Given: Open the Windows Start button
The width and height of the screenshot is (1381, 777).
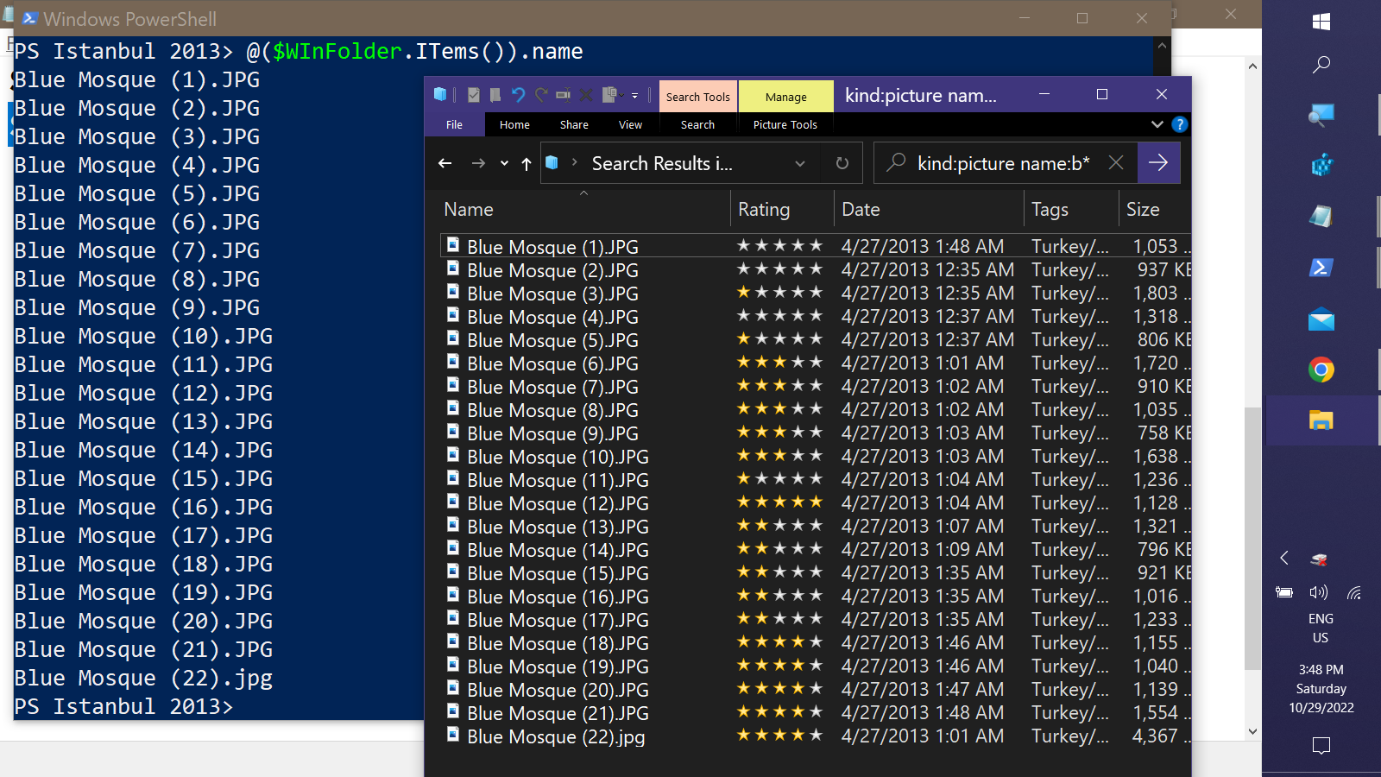Looking at the screenshot, I should [1321, 22].
